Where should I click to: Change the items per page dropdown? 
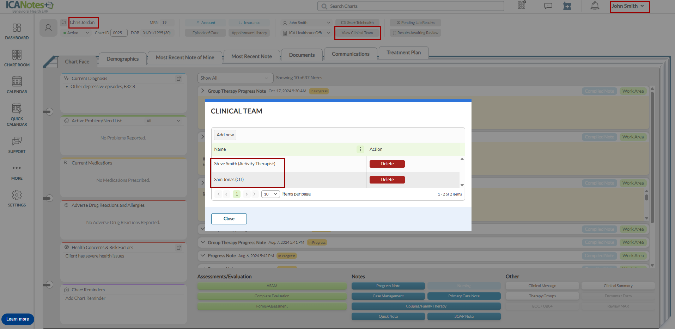270,194
